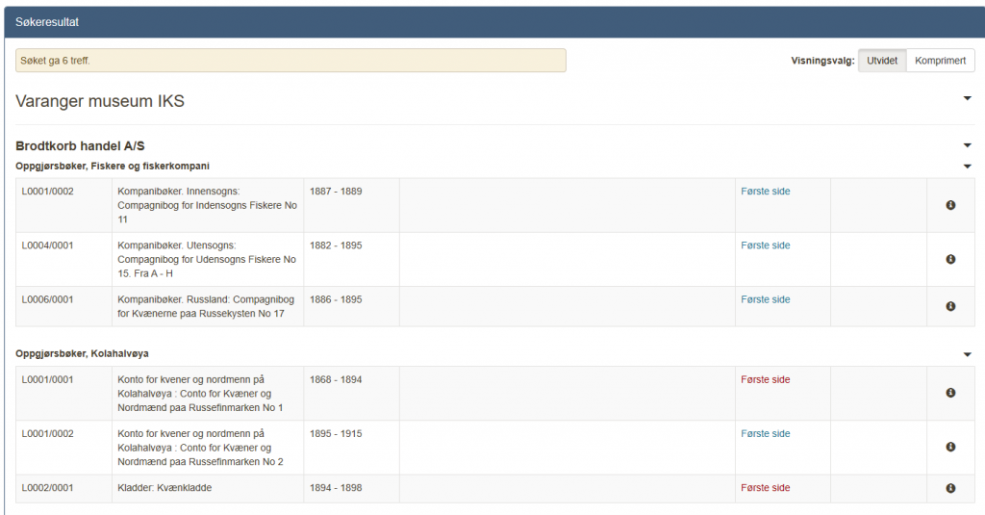Collapse Oppgjørsbøker, Fiskere og fiskerkompani group
Image resolution: width=985 pixels, height=515 pixels.
click(x=968, y=167)
